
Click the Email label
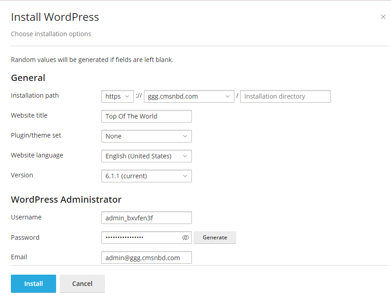[19, 257]
